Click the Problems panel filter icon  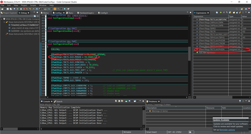coord(240,101)
